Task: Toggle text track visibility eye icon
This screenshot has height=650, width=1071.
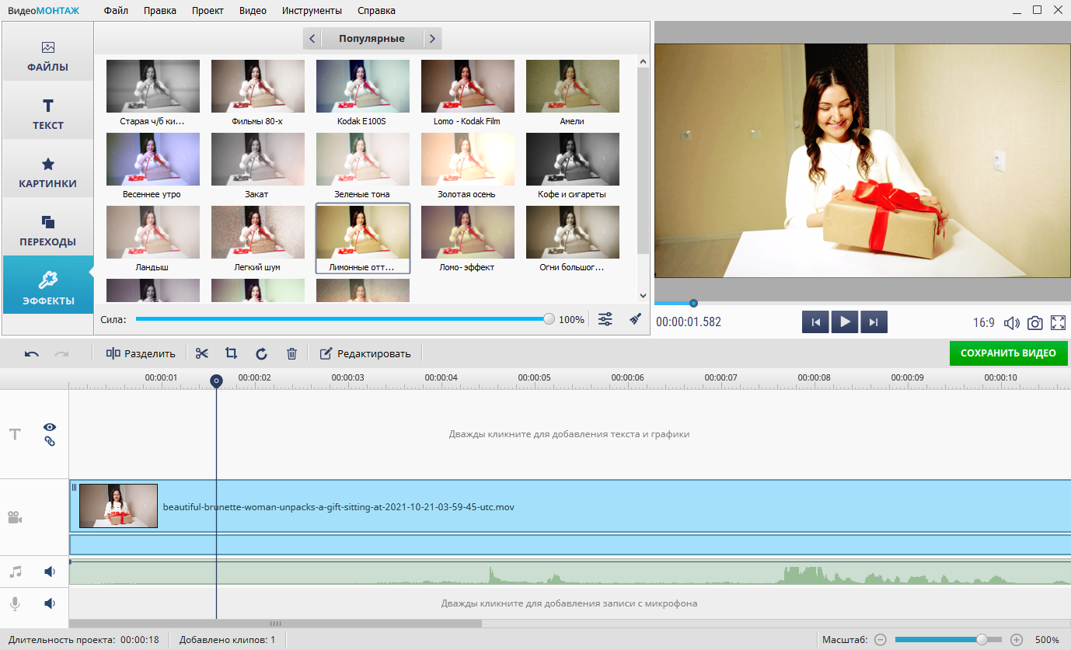Action: pos(50,427)
